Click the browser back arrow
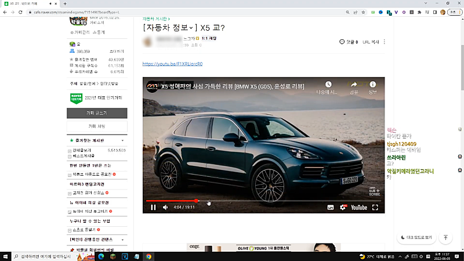The width and height of the screenshot is (464, 261). (5, 12)
